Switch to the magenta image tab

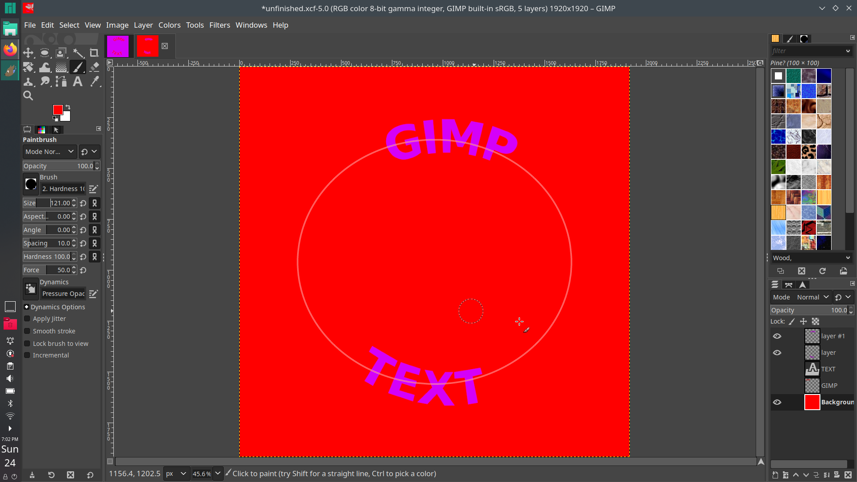[x=118, y=46]
